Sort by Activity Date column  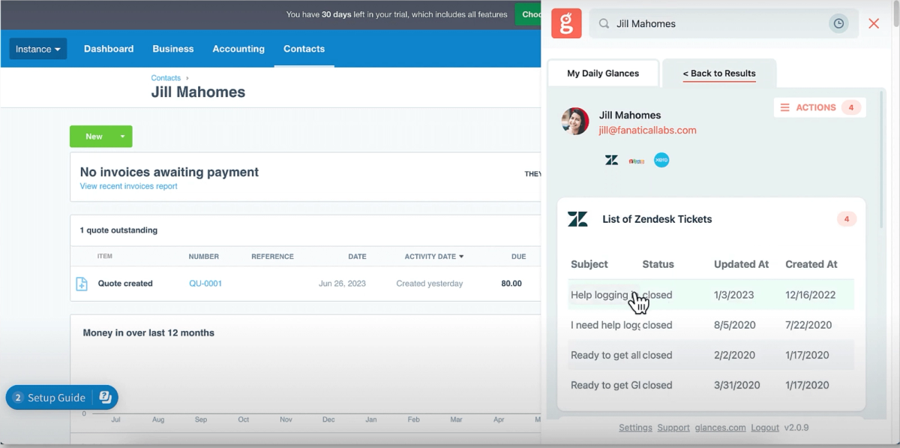434,257
